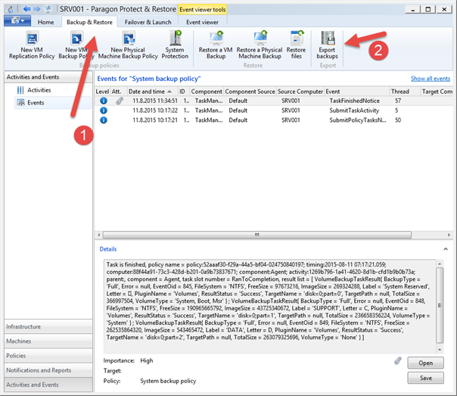Click thread value 57 in first row
Image resolution: width=457 pixels, height=396 pixels.
click(x=398, y=101)
